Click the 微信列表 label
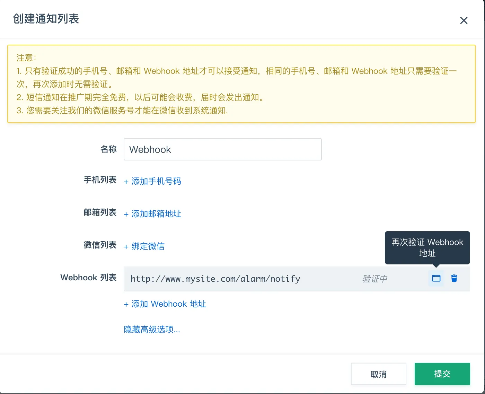The width and height of the screenshot is (485, 394). click(100, 245)
